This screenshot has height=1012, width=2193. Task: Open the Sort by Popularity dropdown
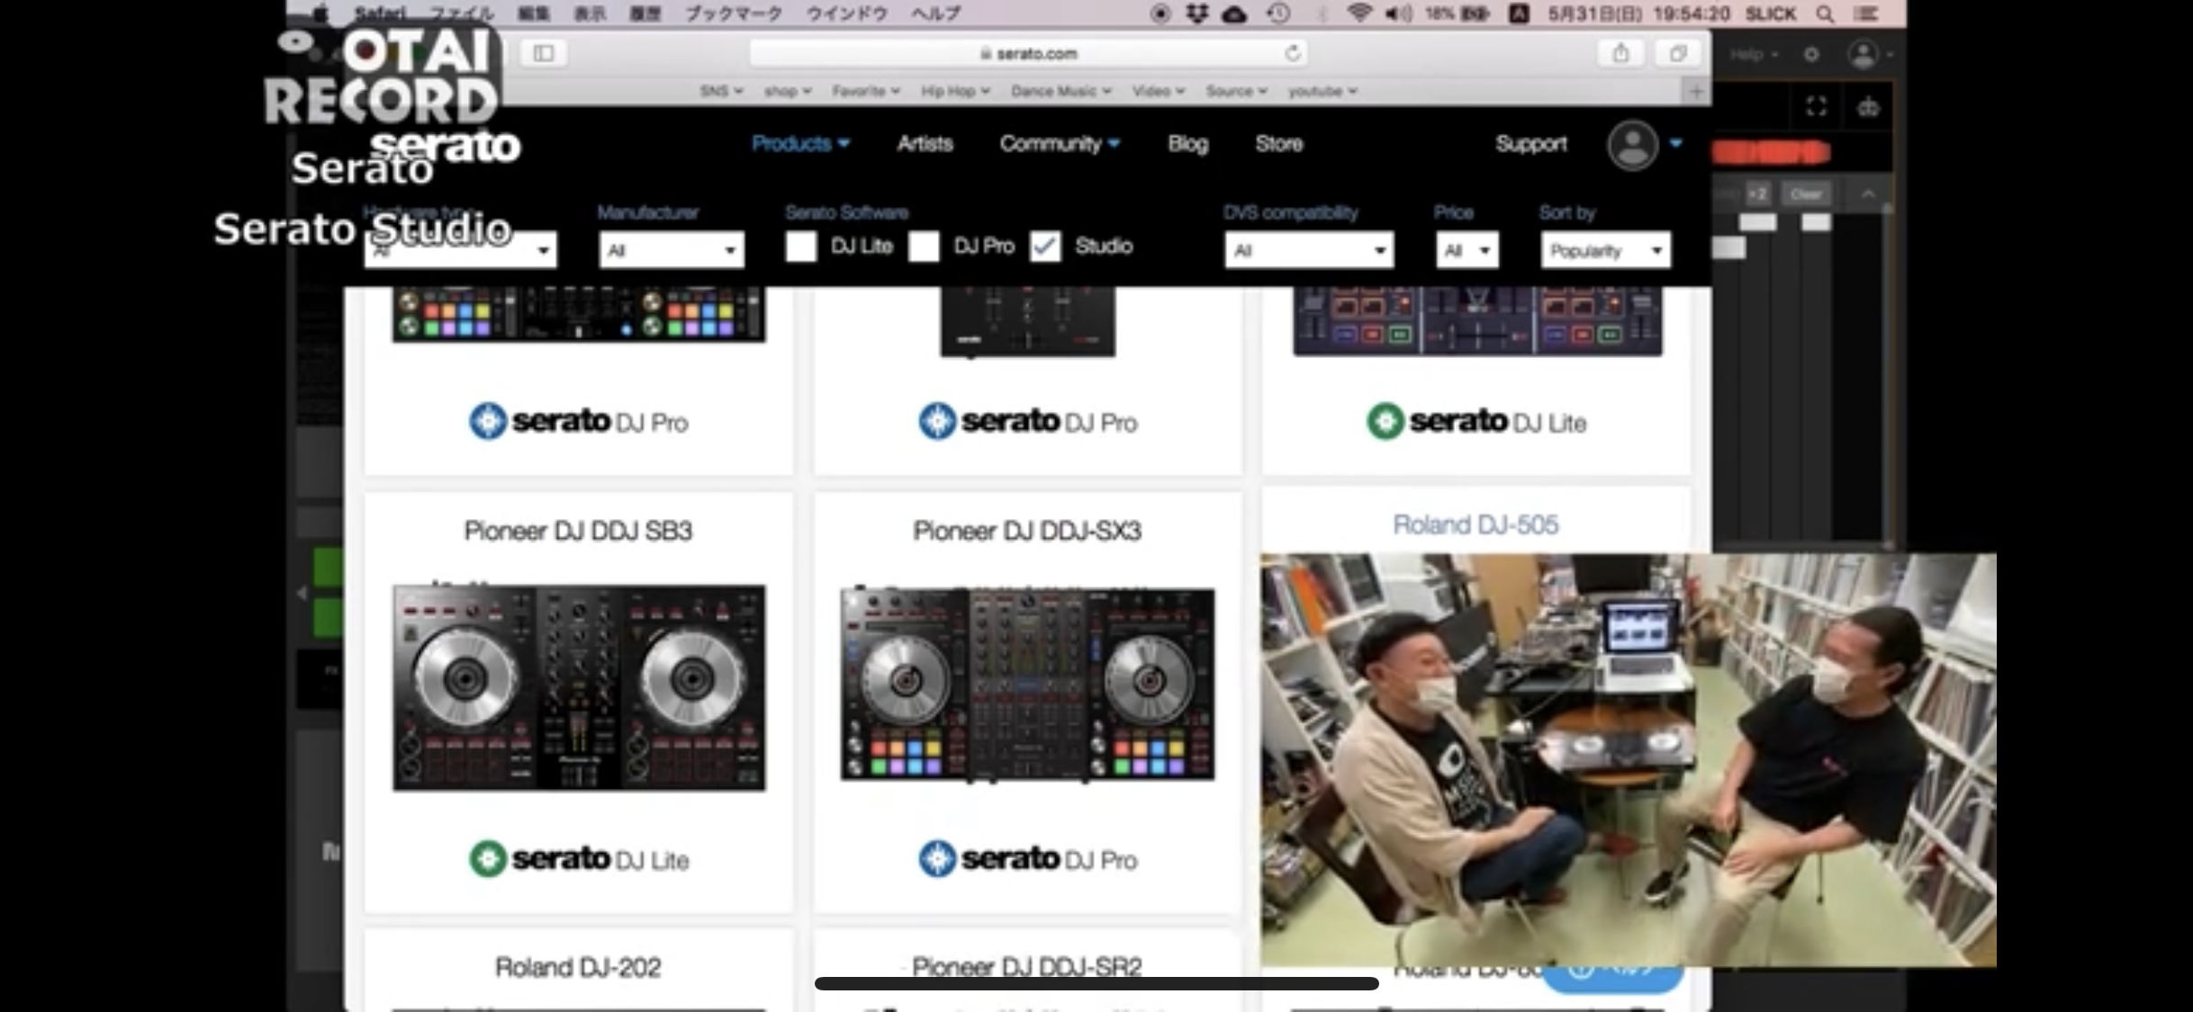click(x=1605, y=250)
